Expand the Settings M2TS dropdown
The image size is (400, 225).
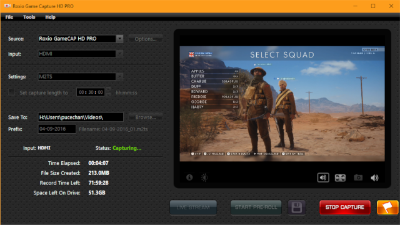pos(119,76)
